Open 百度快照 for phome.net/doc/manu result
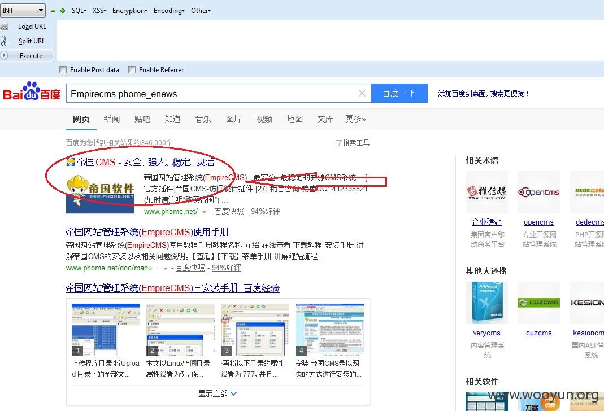Image resolution: width=604 pixels, height=411 pixels. pos(190,268)
